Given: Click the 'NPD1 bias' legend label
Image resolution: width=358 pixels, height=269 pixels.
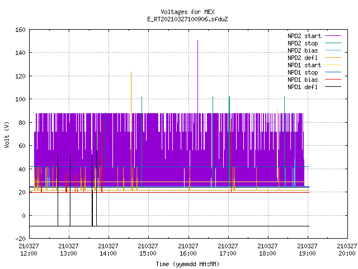Looking at the screenshot, I should tap(303, 80).
